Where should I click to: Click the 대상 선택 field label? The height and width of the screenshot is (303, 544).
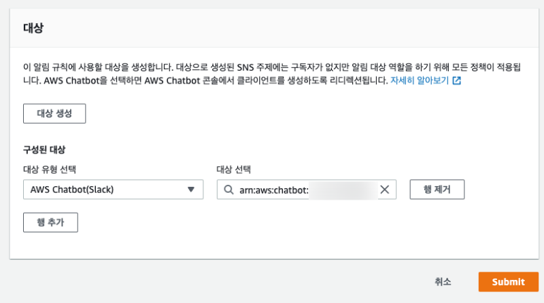click(233, 169)
